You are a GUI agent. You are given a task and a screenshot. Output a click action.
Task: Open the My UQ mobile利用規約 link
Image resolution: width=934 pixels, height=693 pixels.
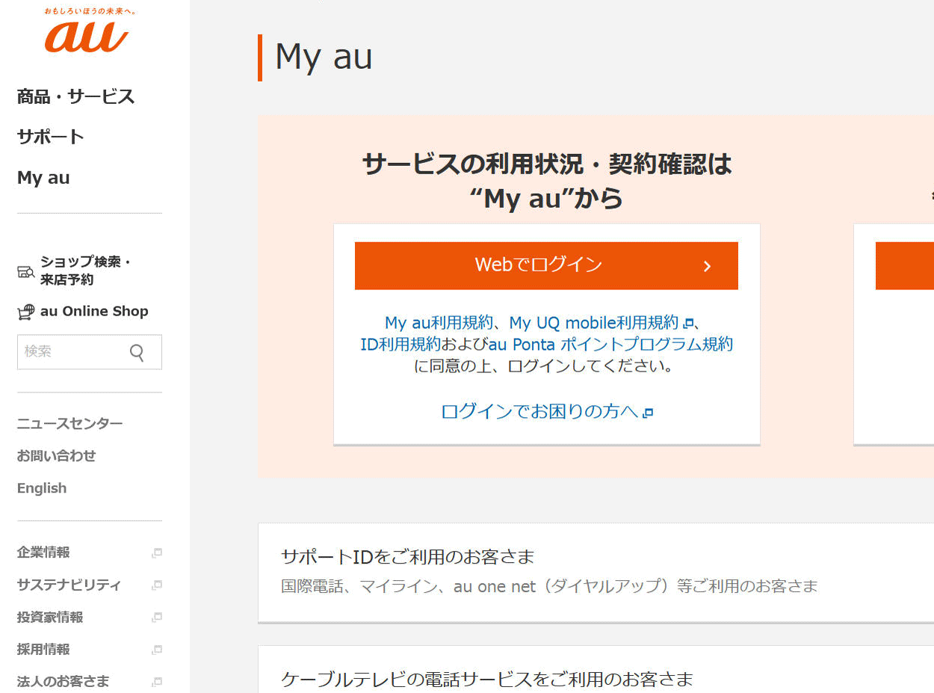594,323
